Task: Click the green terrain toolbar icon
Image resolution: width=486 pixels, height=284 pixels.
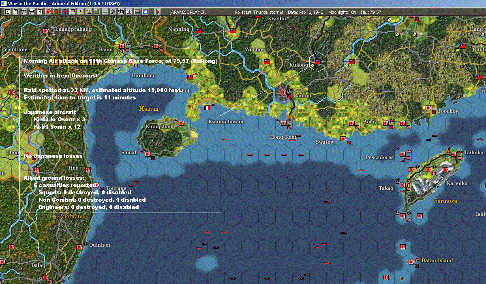Action: pyautogui.click(x=97, y=12)
